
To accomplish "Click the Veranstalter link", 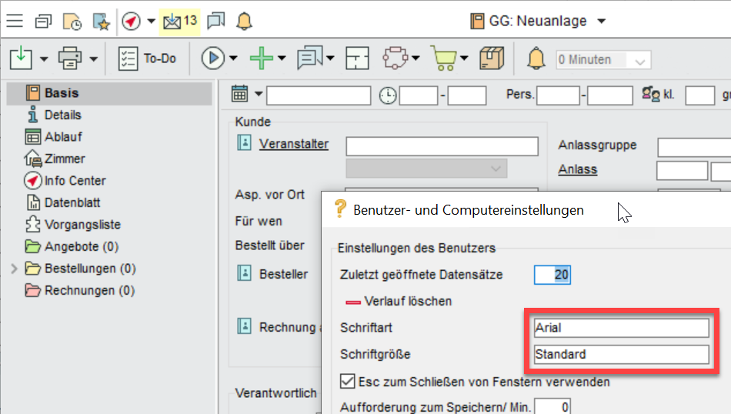I will (x=293, y=144).
